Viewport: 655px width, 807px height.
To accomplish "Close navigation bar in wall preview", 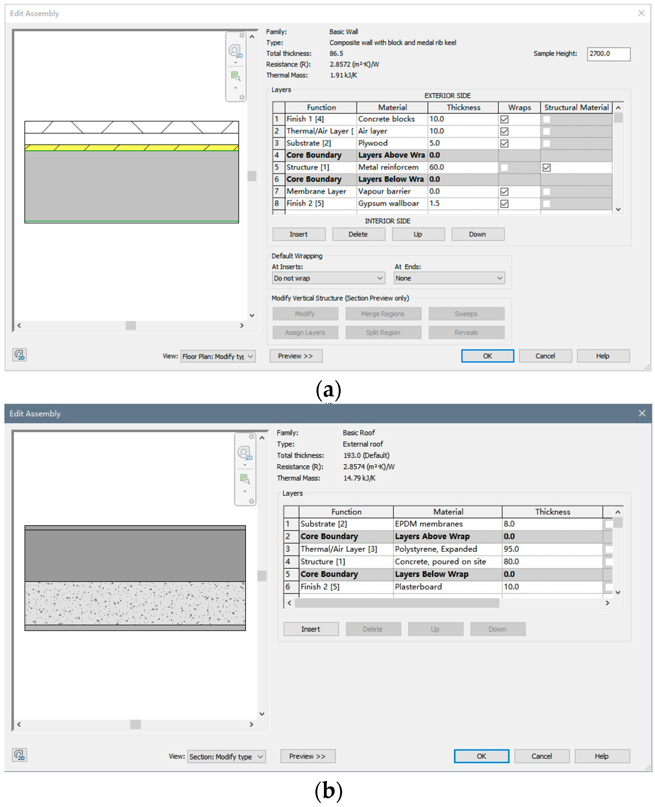I will pos(242,35).
